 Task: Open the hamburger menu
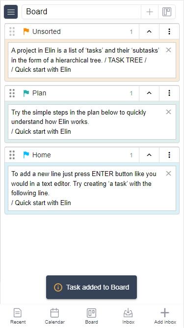(11, 12)
